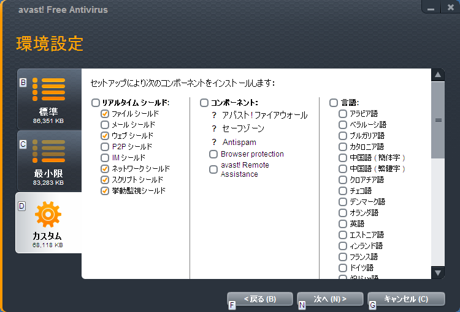Click 次へ (N) to continue

pos(330,299)
